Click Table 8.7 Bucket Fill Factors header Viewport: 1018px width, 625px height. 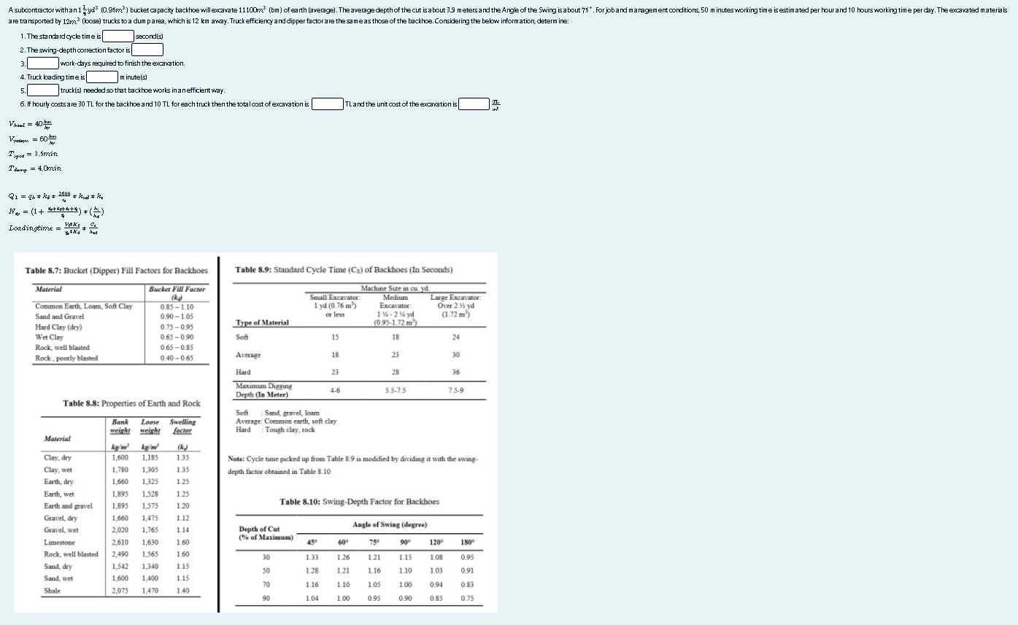[120, 270]
